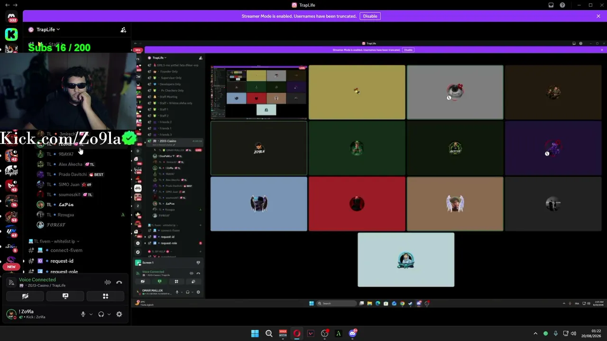Open Valorant from the taskbar

tap(311, 333)
